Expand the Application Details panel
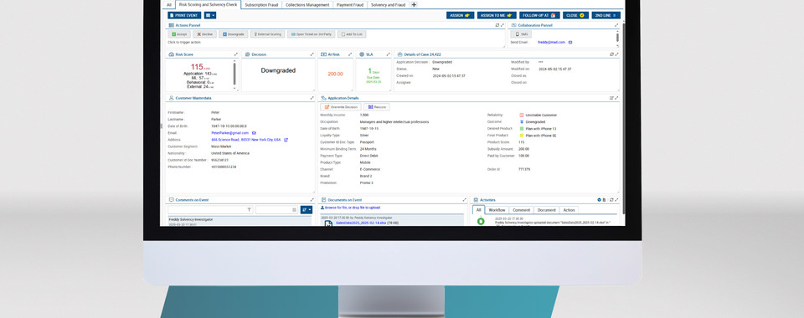The image size is (804, 318). click(x=617, y=98)
